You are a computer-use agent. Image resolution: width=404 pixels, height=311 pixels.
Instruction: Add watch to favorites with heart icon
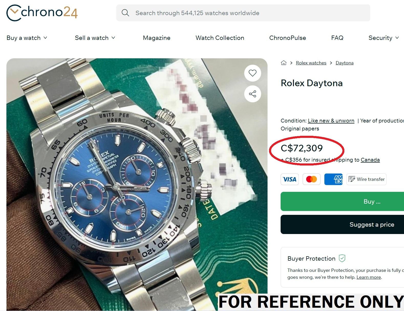point(252,73)
